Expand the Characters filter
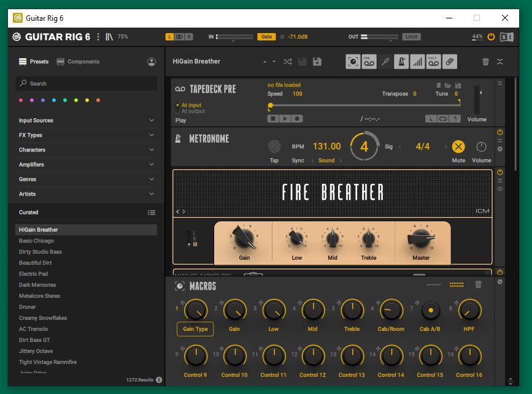Image resolution: width=532 pixels, height=394 pixels. [87, 150]
